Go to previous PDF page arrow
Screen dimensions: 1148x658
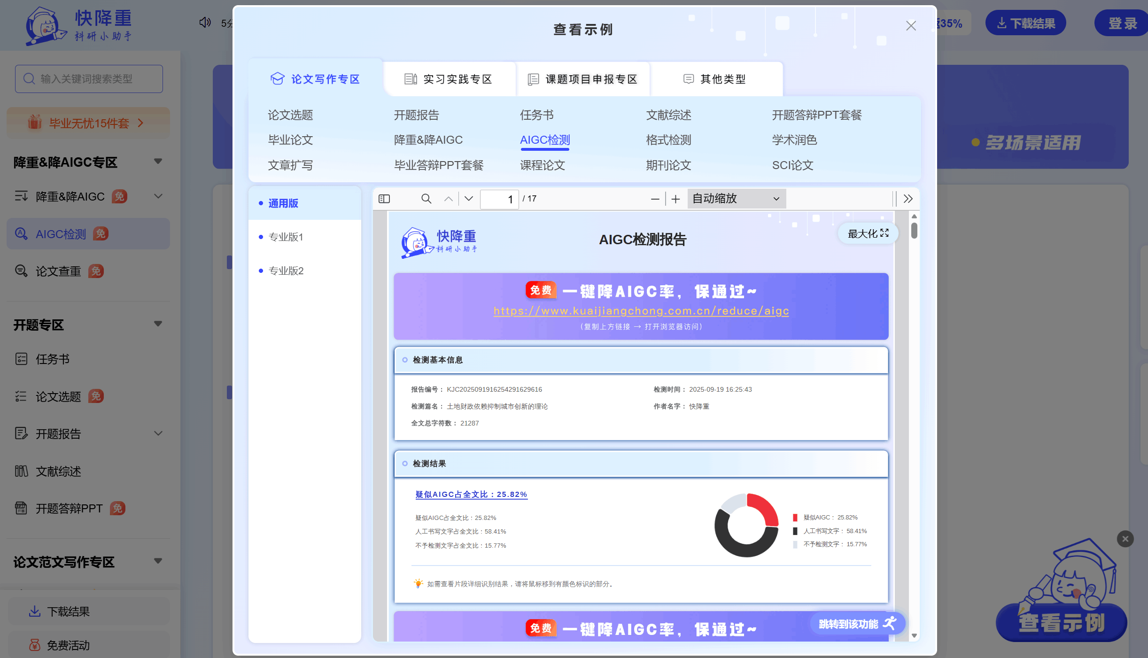[449, 199]
